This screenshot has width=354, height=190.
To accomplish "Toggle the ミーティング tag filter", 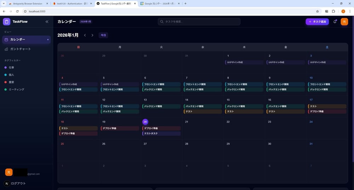I will pos(17,90).
